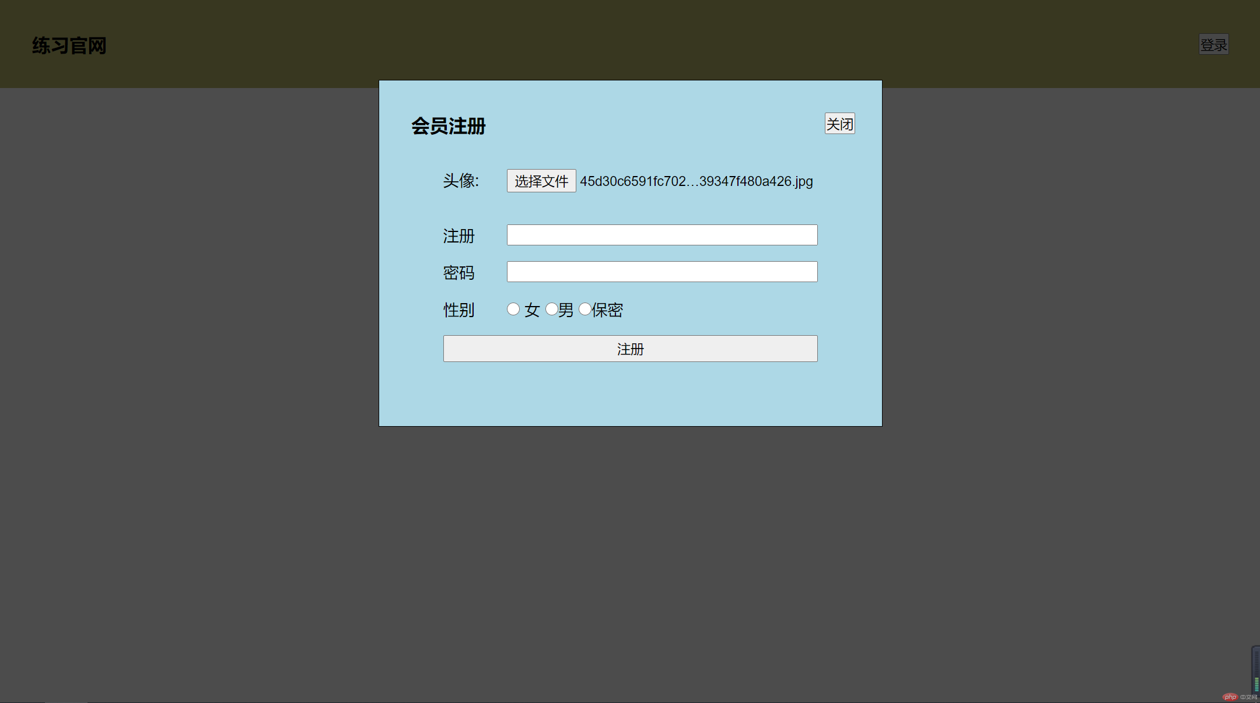The width and height of the screenshot is (1260, 703).
Task: Focus the 密码 password input field
Action: point(662,272)
